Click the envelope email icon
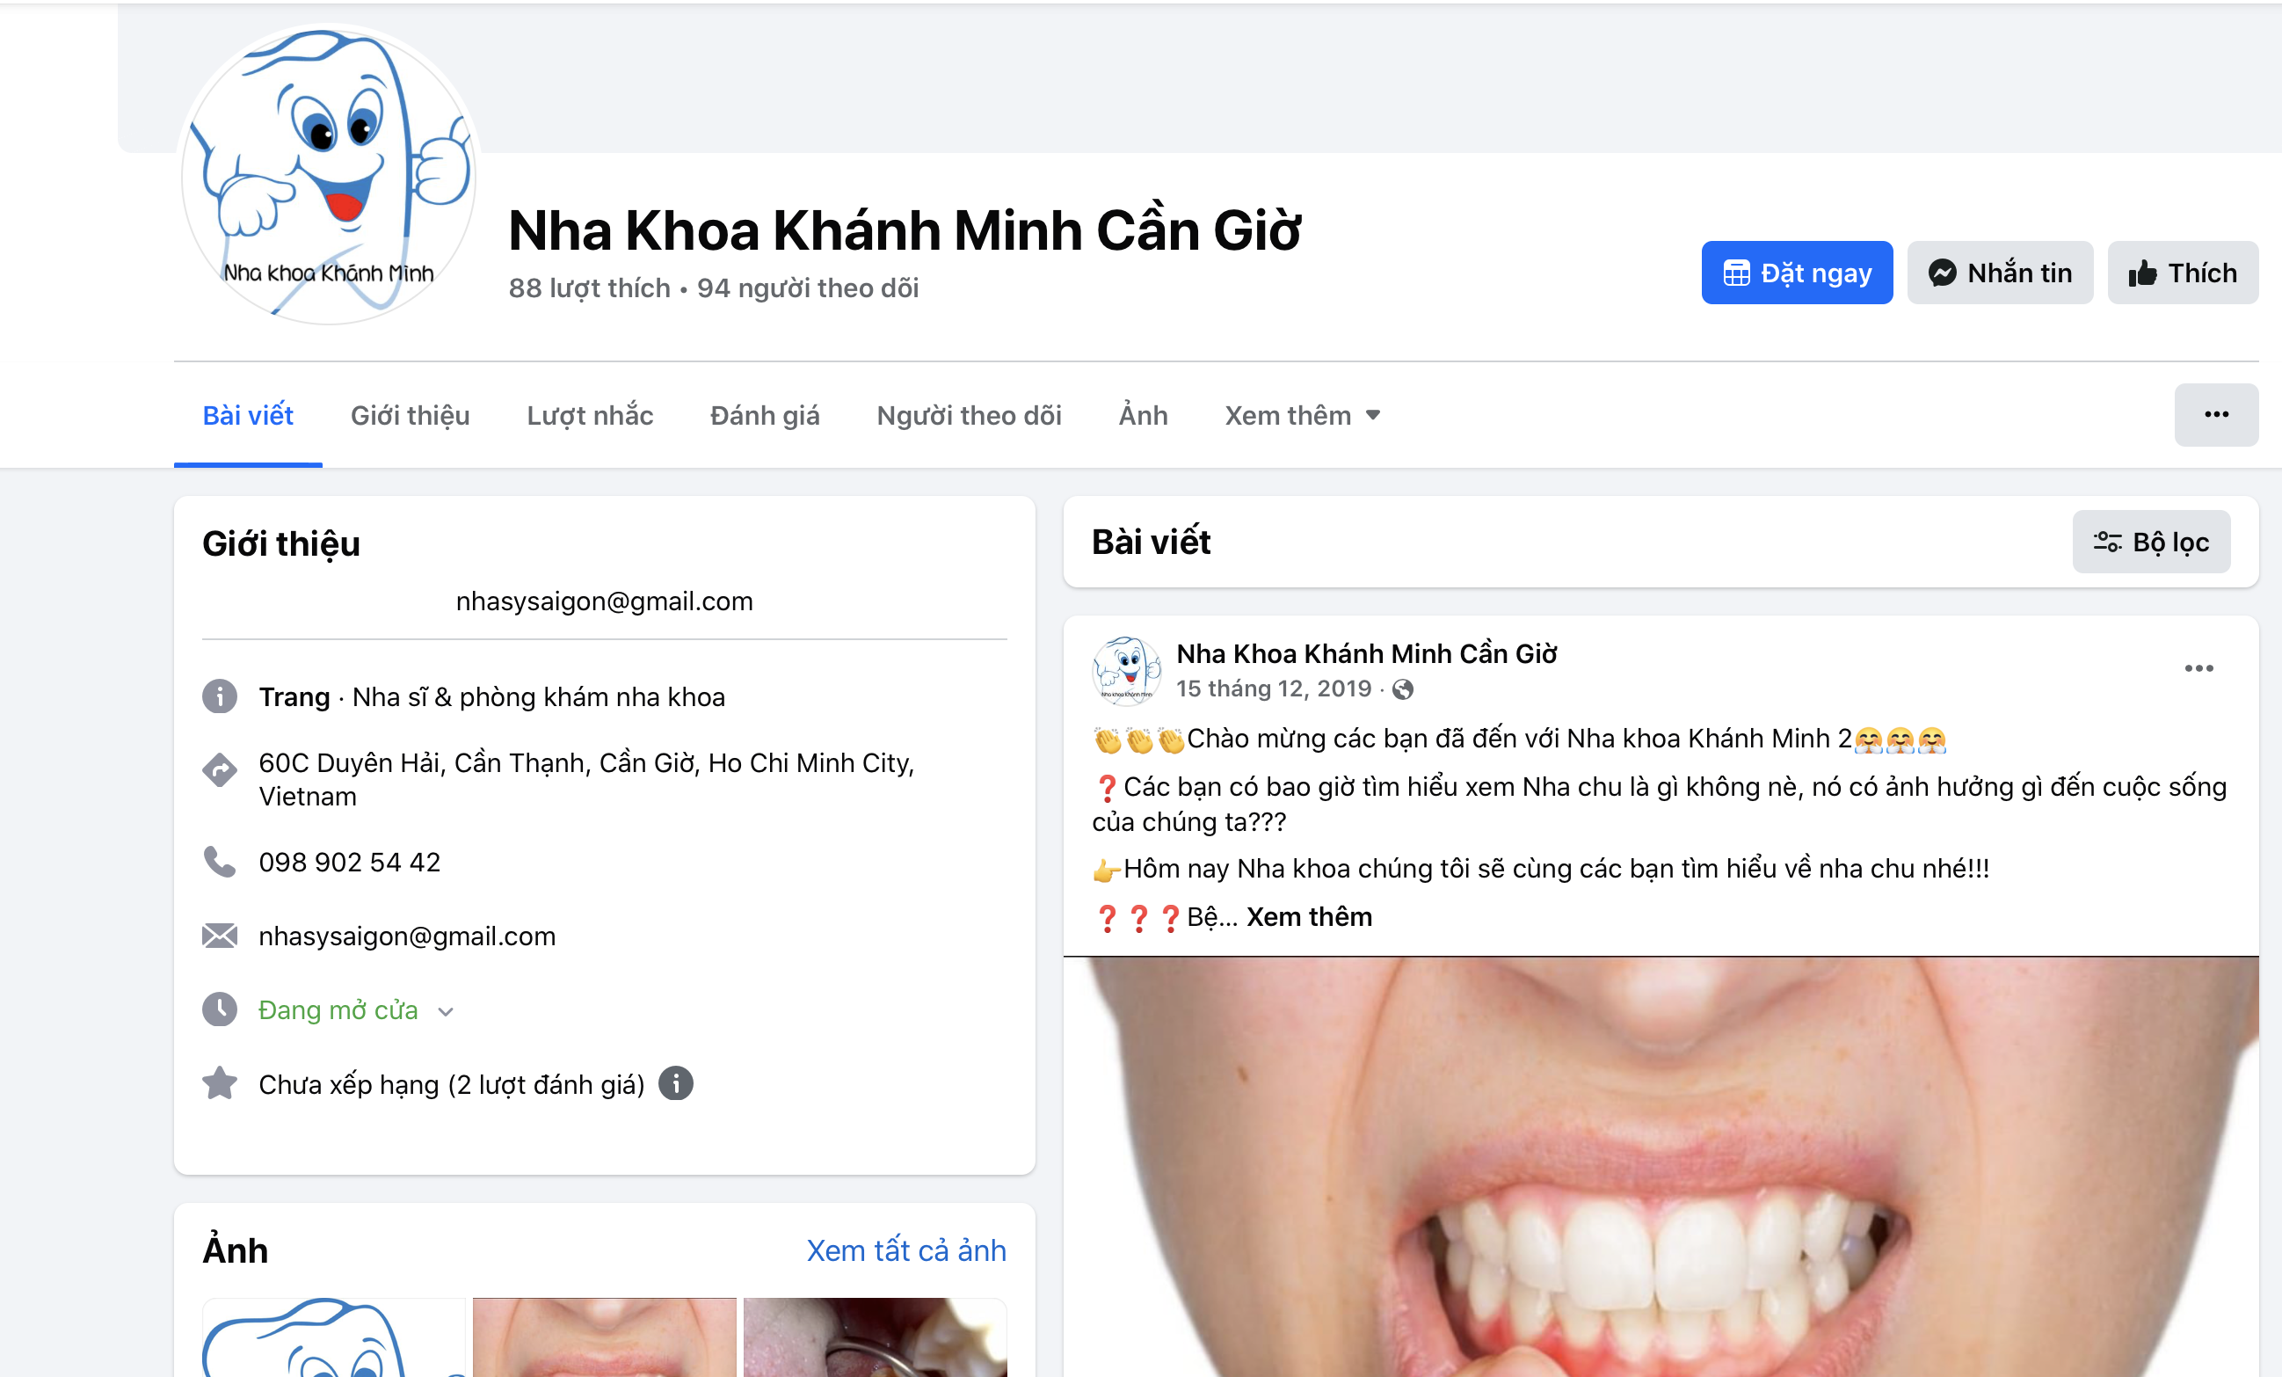The height and width of the screenshot is (1377, 2282). (220, 936)
